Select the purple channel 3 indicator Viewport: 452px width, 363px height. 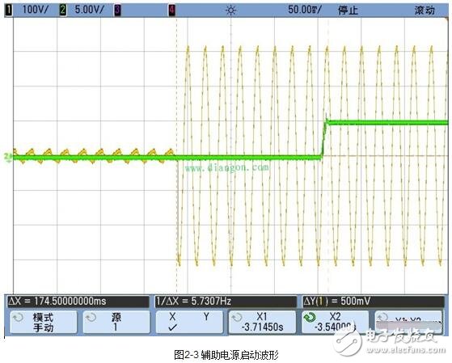117,11
